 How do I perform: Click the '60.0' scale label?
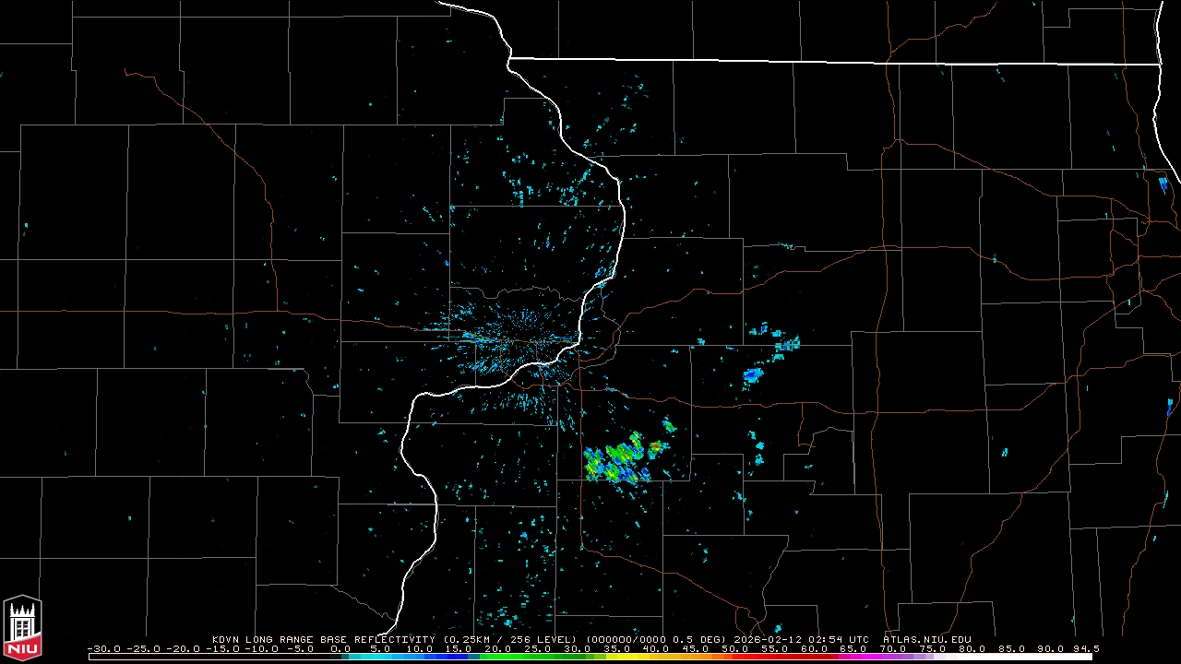[x=815, y=648]
